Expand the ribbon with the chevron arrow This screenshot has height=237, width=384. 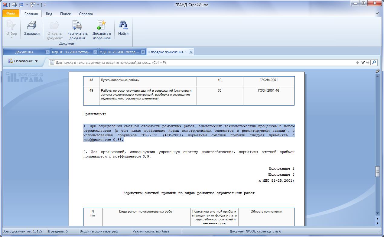(378, 13)
